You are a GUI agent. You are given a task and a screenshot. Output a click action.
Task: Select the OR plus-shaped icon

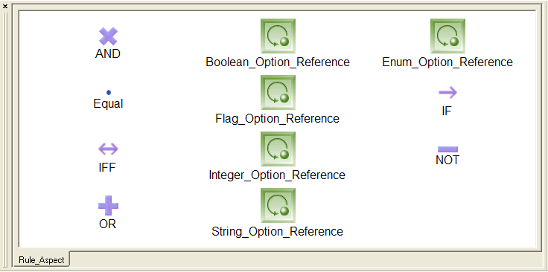pos(108,206)
